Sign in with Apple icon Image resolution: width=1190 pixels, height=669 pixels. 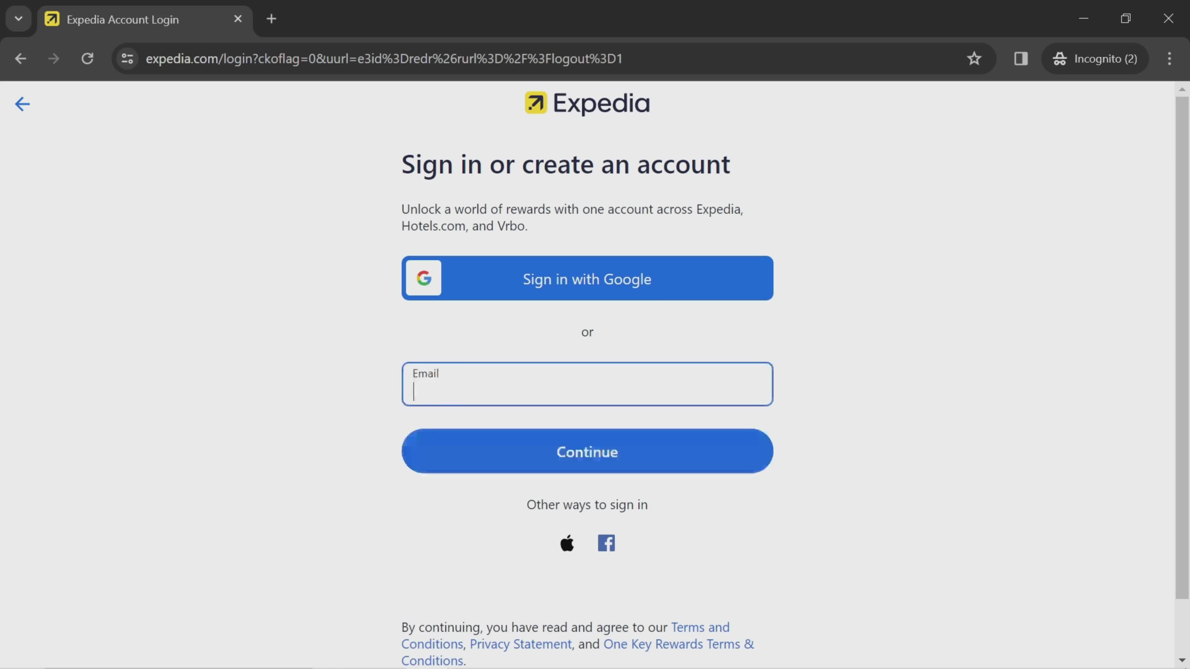(x=567, y=543)
